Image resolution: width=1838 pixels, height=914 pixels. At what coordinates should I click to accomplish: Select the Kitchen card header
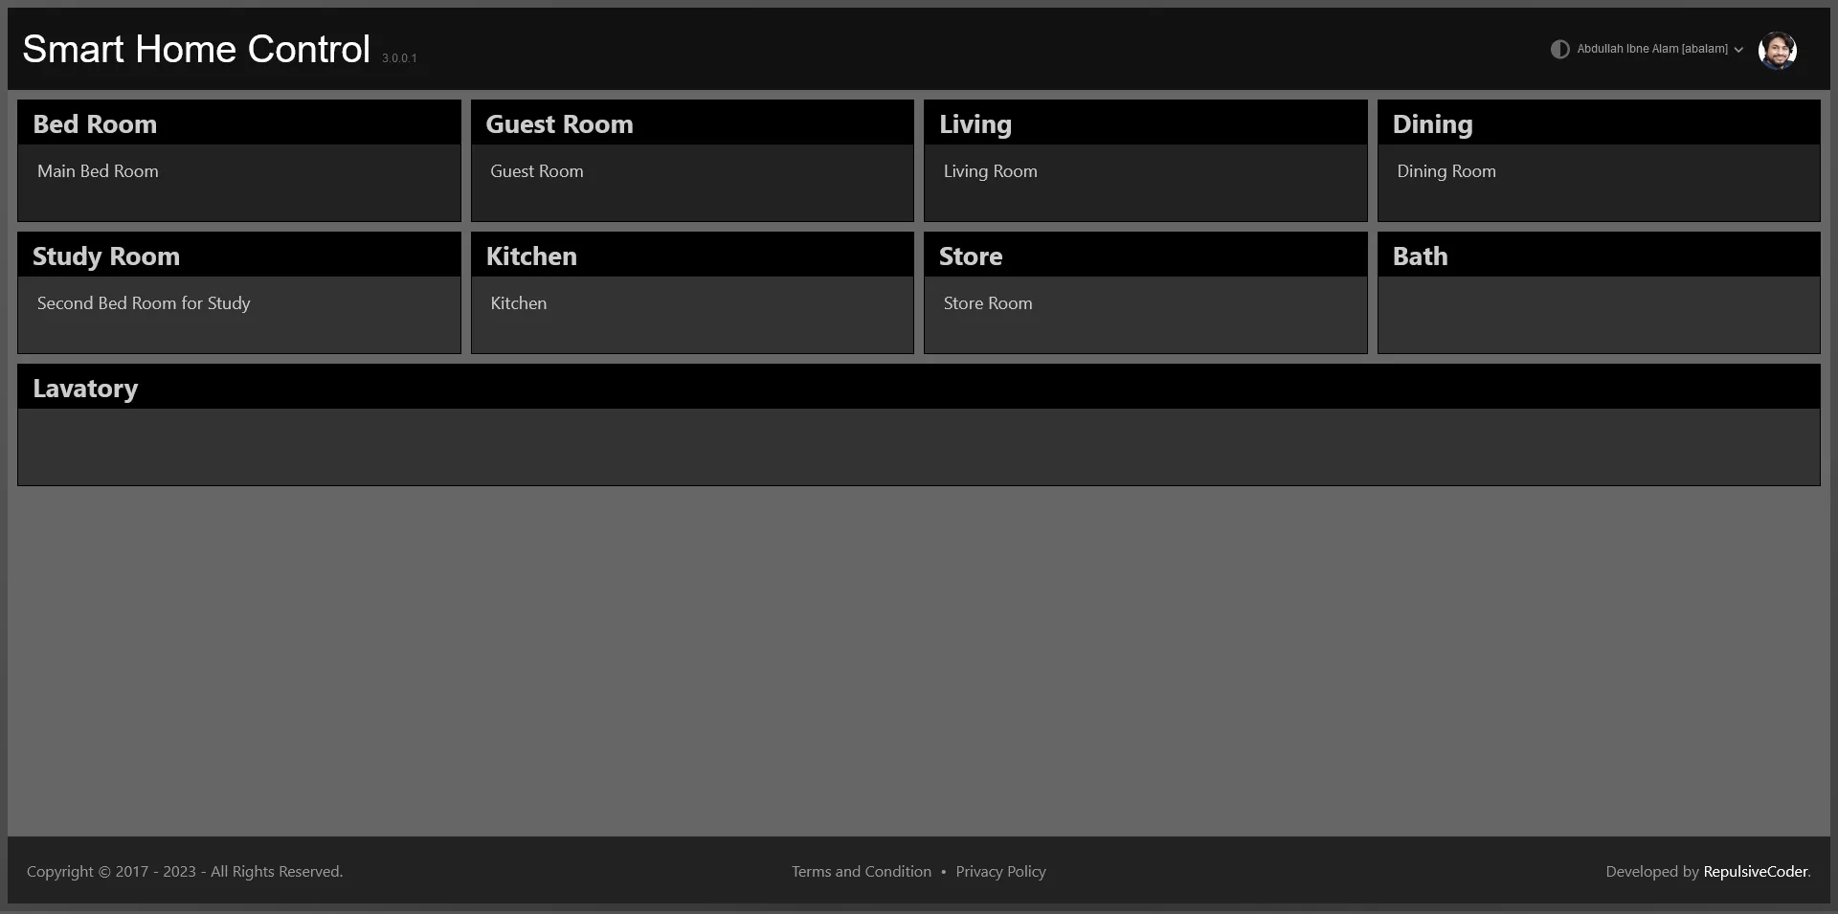tap(531, 256)
